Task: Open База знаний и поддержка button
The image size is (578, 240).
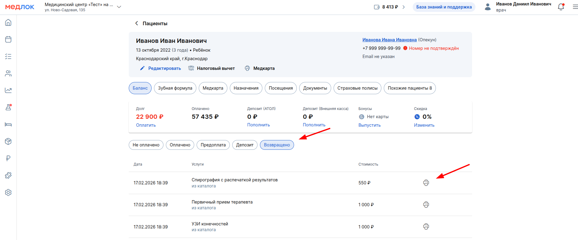Action: click(444, 7)
